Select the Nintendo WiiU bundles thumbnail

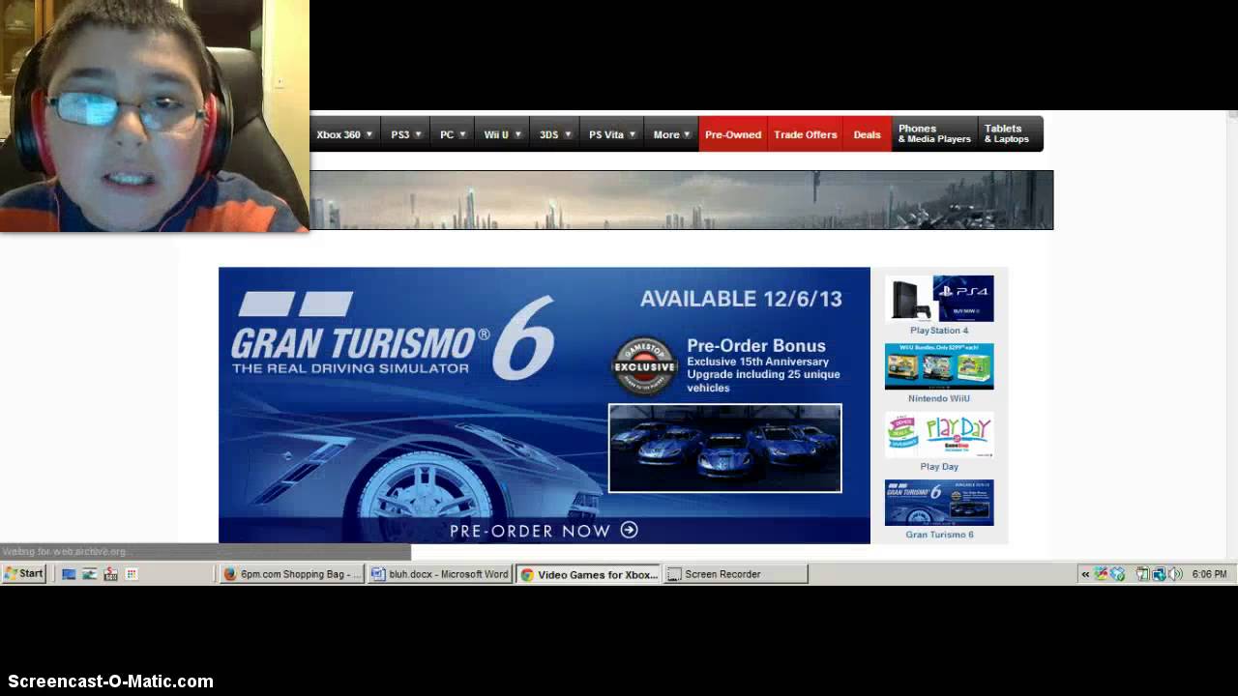click(939, 366)
